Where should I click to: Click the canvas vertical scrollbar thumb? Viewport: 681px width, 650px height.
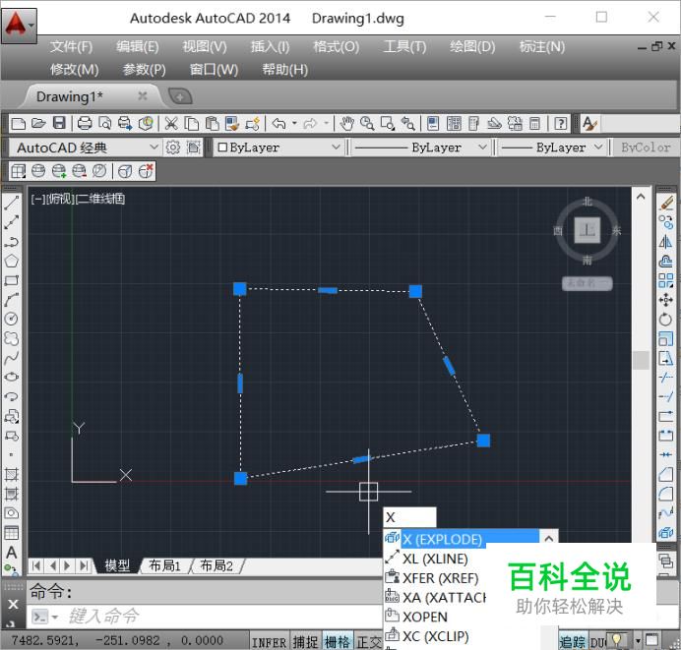641,360
